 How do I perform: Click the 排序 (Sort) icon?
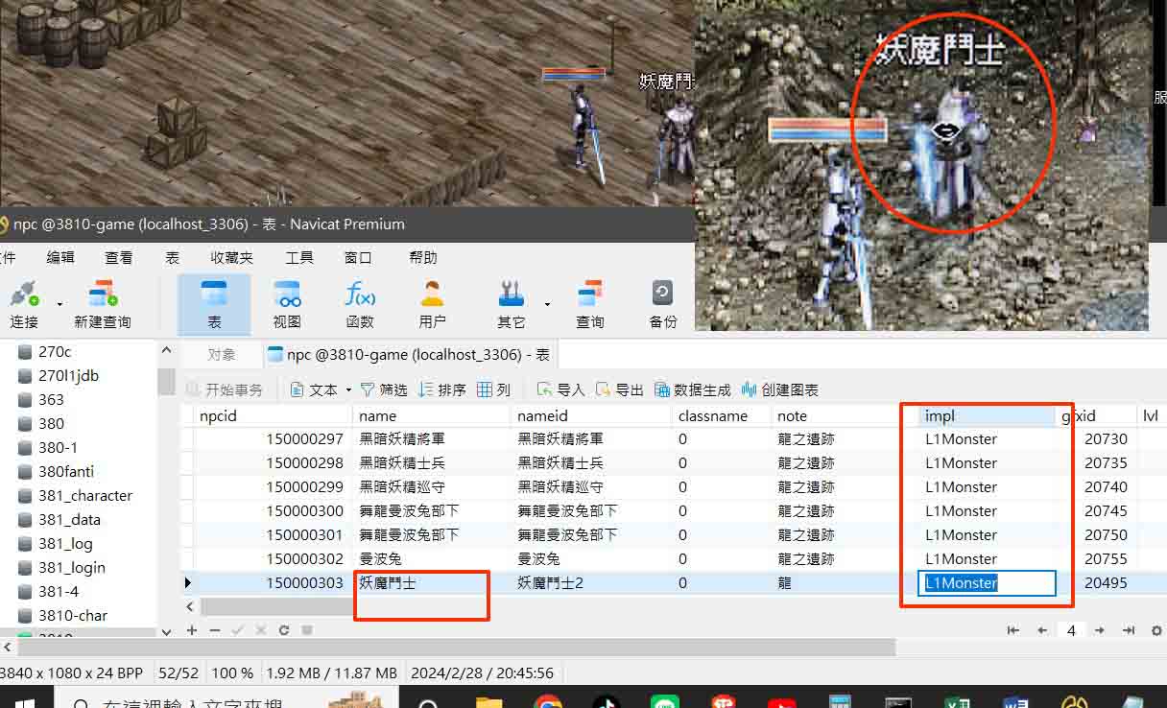427,389
